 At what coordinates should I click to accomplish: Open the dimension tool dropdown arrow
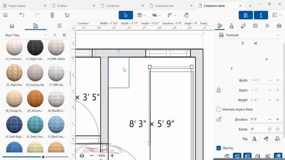click(175, 16)
